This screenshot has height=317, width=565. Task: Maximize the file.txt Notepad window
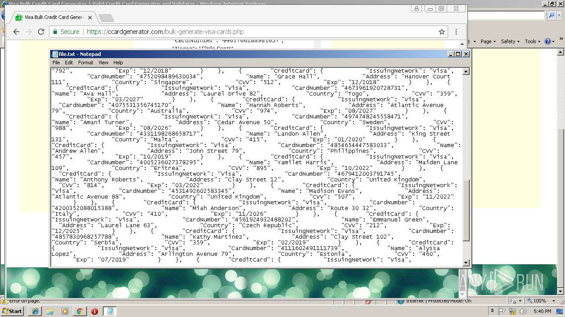point(458,54)
